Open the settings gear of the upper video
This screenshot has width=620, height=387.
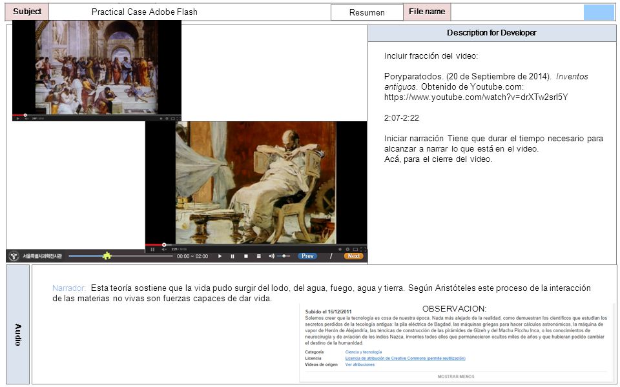click(167, 119)
